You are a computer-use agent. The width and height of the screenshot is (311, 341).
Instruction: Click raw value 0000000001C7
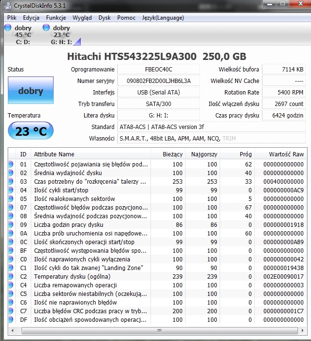point(283,311)
